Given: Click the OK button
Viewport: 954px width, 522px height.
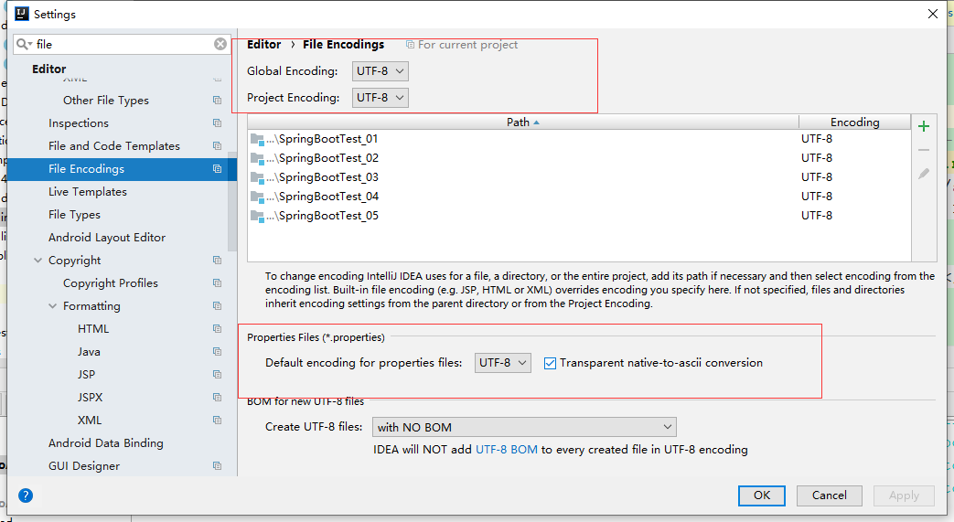Looking at the screenshot, I should pyautogui.click(x=762, y=495).
